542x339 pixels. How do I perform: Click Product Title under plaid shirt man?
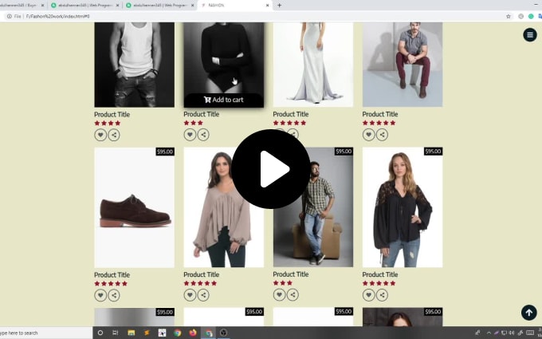pyautogui.click(x=291, y=274)
